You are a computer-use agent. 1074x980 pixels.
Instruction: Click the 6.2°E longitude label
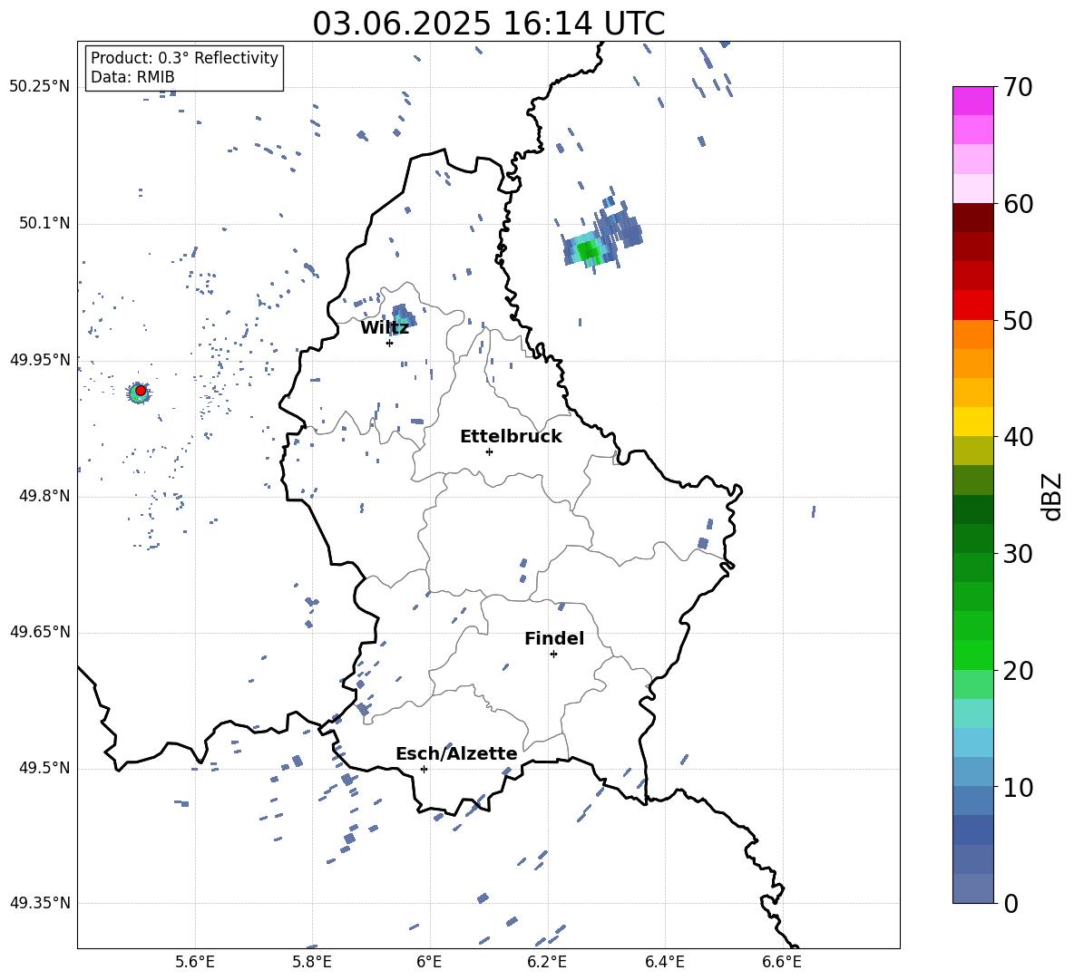pyautogui.click(x=547, y=962)
